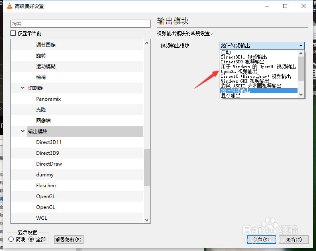
Task: Select 棕褐 in the settings tree
Action: point(41,77)
